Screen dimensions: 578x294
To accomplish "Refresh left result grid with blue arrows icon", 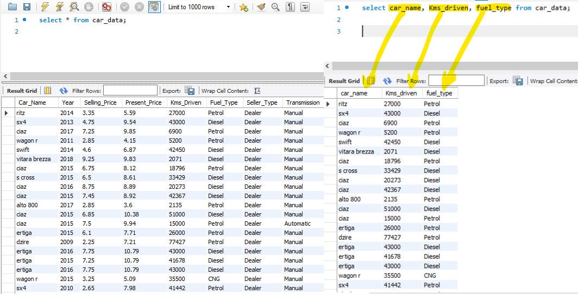I will (x=64, y=91).
